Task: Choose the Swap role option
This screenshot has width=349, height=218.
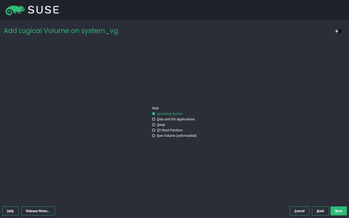Action: point(158,125)
